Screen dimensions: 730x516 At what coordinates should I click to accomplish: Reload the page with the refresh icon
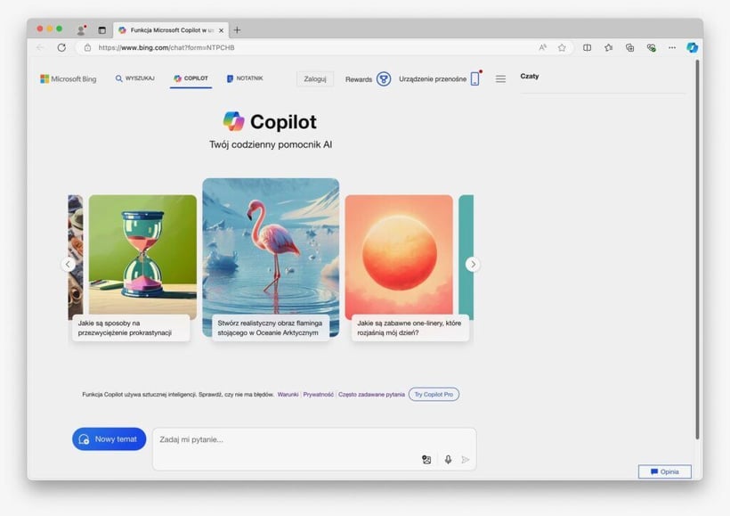point(61,47)
